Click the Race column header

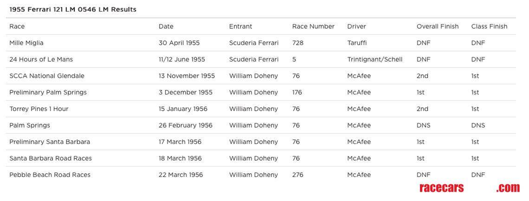(17, 26)
